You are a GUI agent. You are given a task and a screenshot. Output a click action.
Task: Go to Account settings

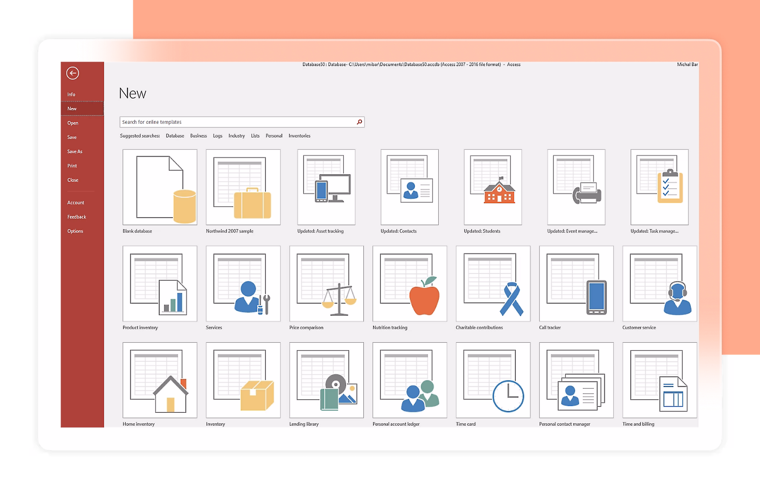75,202
